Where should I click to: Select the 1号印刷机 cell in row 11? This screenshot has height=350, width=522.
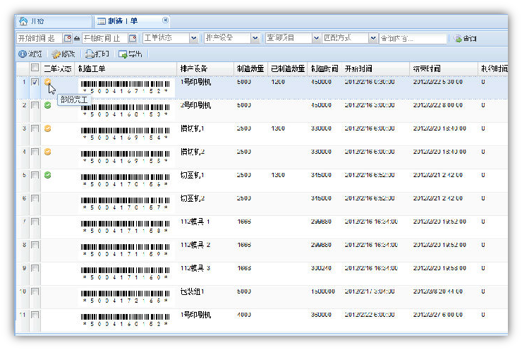pos(196,315)
